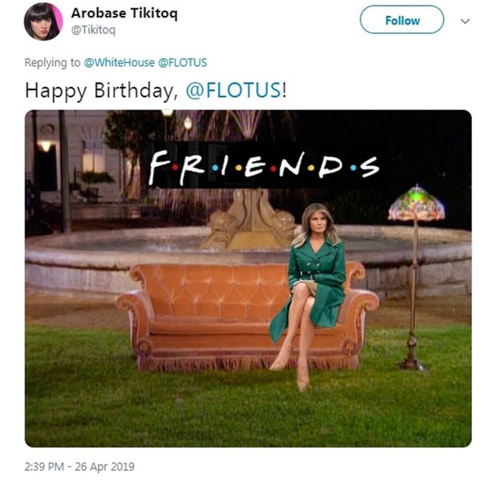Viewport: 485px width, 482px height.
Task: Click the grass lawn below the couch
Action: pos(248,411)
